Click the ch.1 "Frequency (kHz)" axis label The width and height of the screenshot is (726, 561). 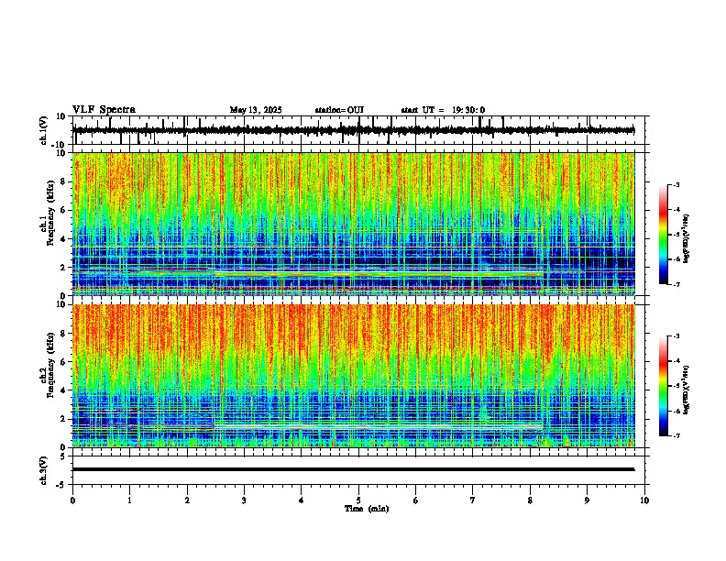[x=50, y=212]
